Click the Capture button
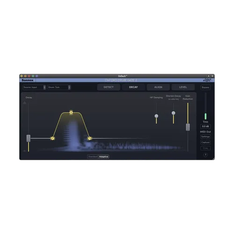Viewport: 234px width, 234px height. point(205,142)
